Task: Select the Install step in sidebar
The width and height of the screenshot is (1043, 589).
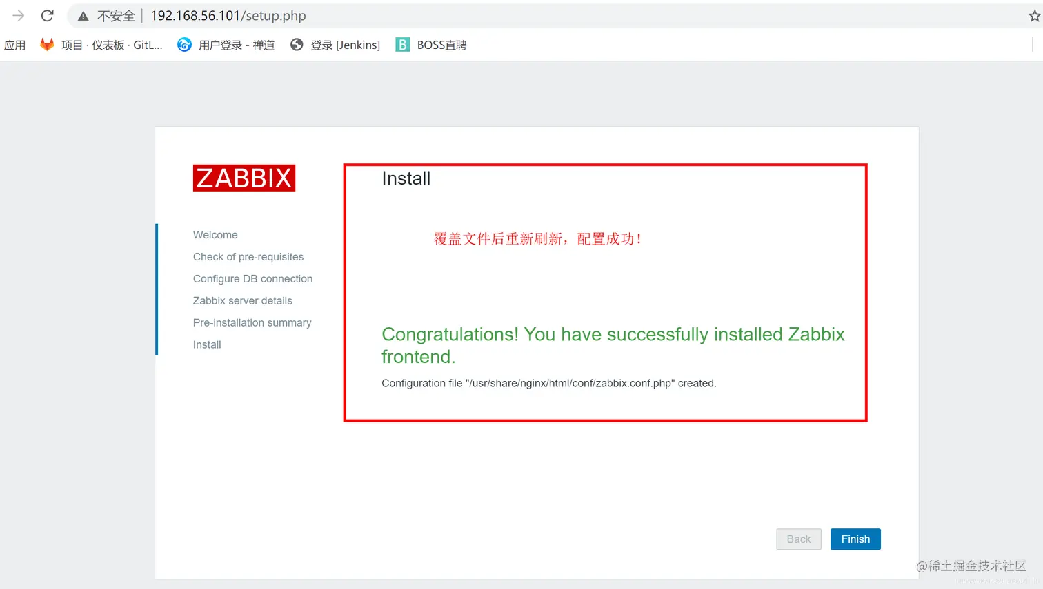Action: coord(207,345)
